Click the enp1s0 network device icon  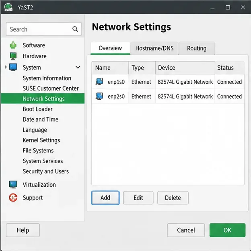coord(99,82)
